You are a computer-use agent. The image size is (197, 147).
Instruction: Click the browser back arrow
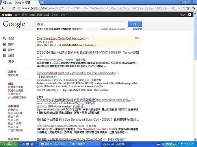click(x=3, y=8)
